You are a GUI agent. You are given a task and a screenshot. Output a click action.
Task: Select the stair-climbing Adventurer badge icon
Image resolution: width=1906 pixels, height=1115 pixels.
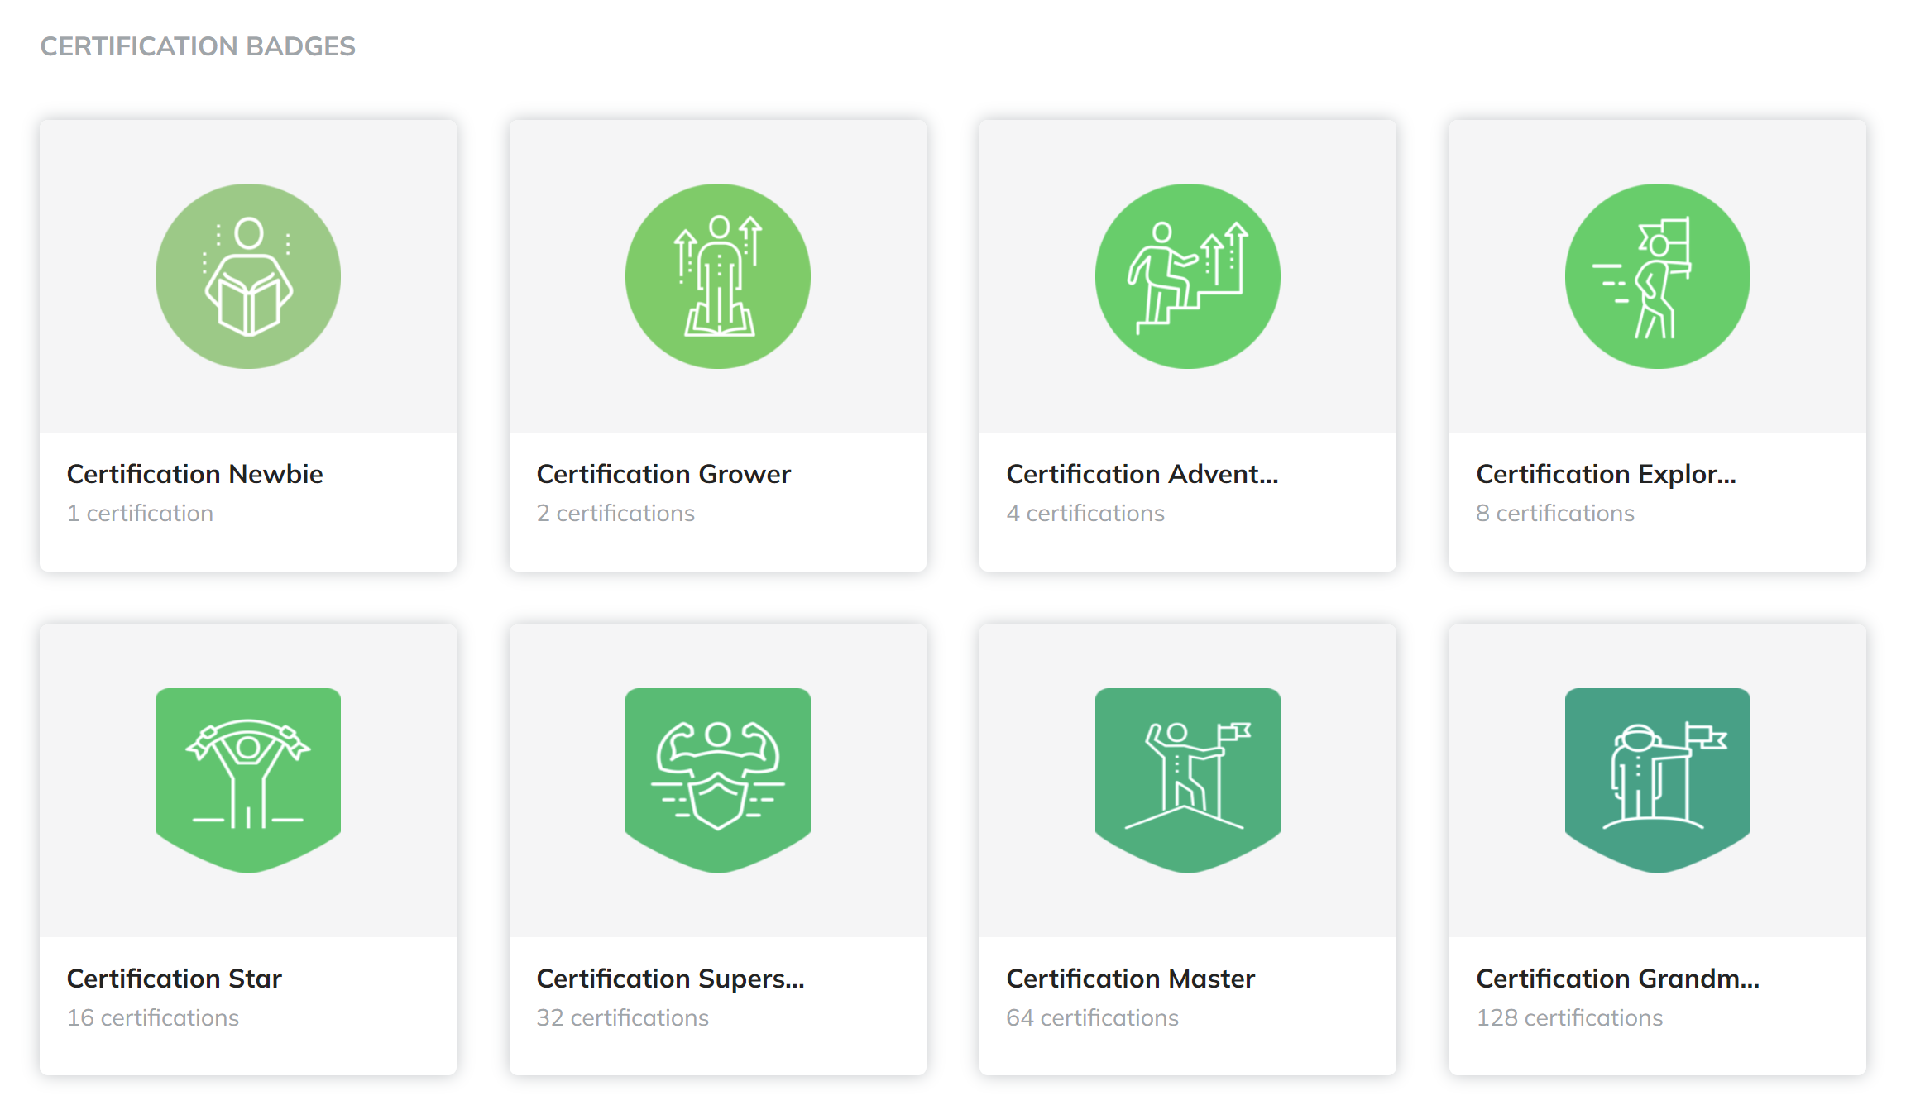pyautogui.click(x=1187, y=276)
